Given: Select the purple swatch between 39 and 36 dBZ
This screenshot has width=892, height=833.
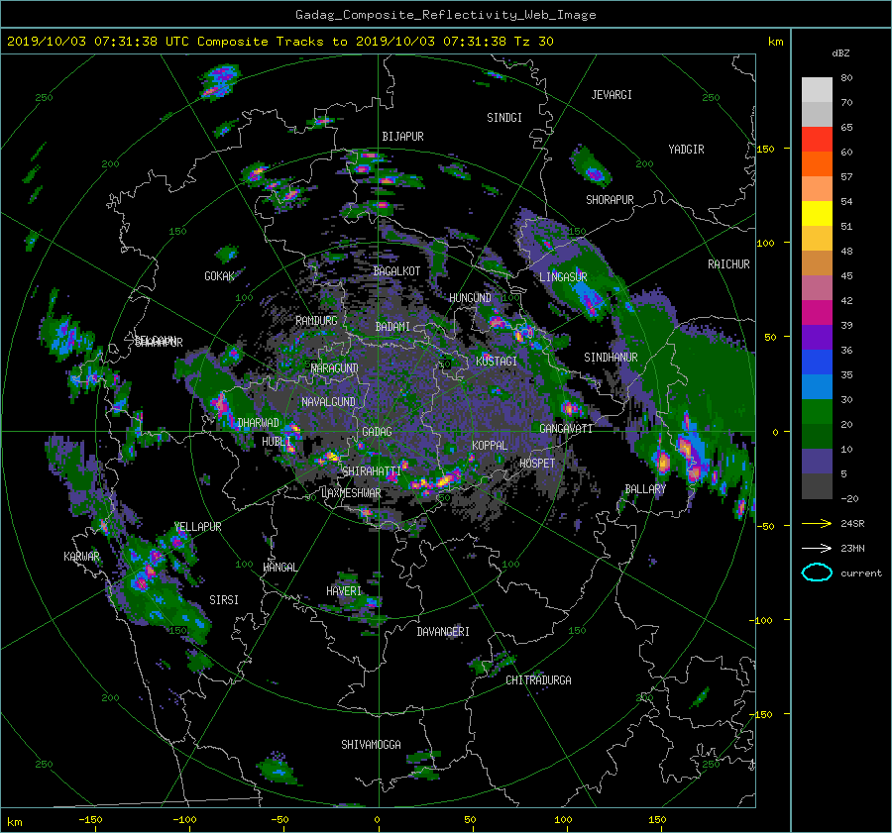Looking at the screenshot, I should 817,337.
